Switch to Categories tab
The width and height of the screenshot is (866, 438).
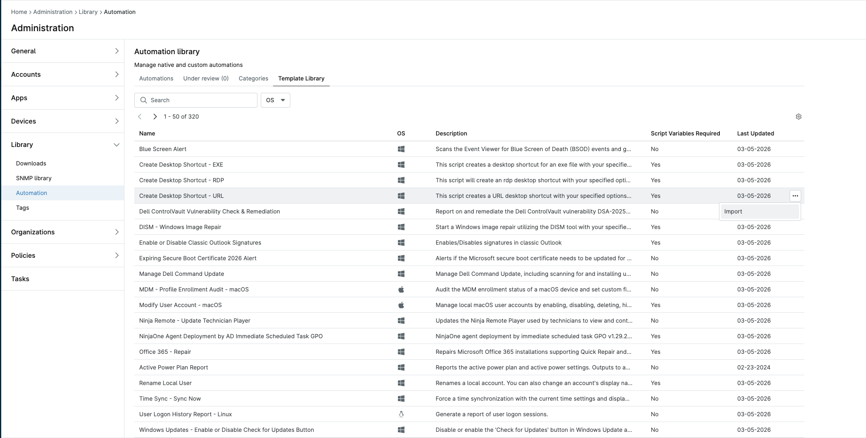click(253, 78)
